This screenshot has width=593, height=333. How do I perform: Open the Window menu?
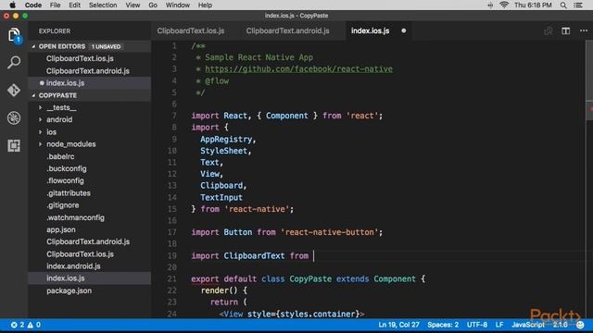point(178,5)
